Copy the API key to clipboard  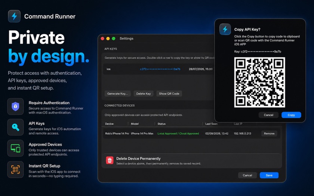[291, 115]
